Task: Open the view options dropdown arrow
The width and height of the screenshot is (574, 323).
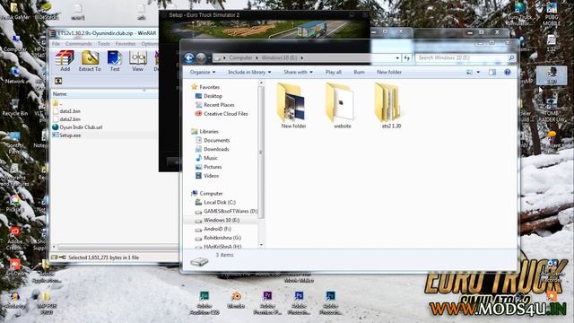Action: click(x=478, y=72)
